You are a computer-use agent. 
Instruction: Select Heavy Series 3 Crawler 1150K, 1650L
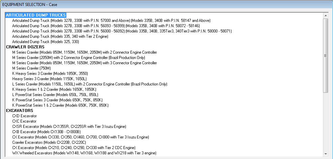click(x=49, y=79)
